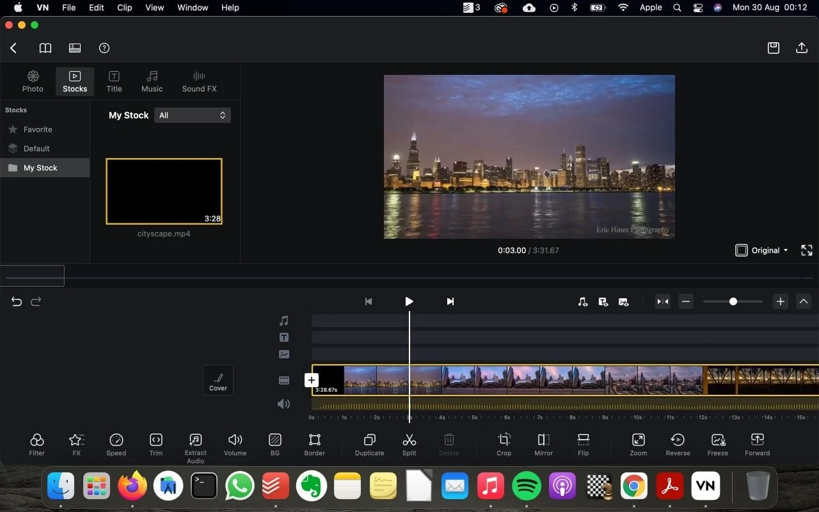Screen dimensions: 819x512
Task: Mute the audio track using the speaker icon
Action: 284,404
